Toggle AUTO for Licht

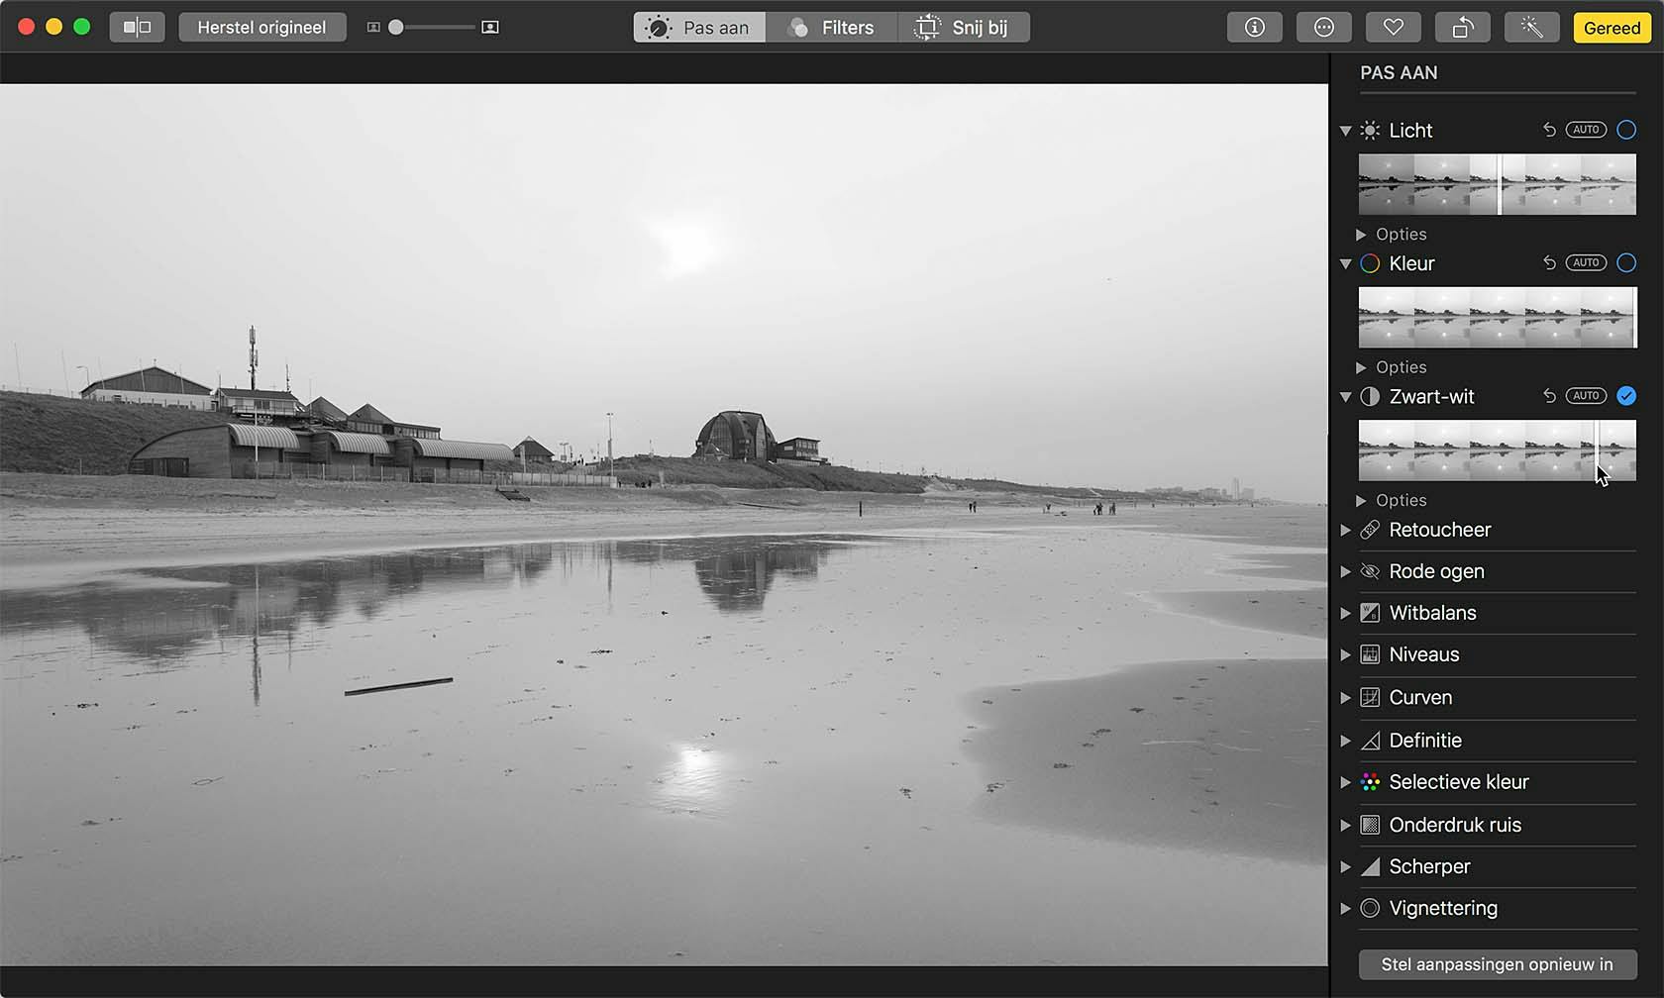click(1586, 130)
